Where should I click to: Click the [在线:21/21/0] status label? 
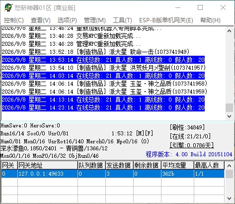190,136
